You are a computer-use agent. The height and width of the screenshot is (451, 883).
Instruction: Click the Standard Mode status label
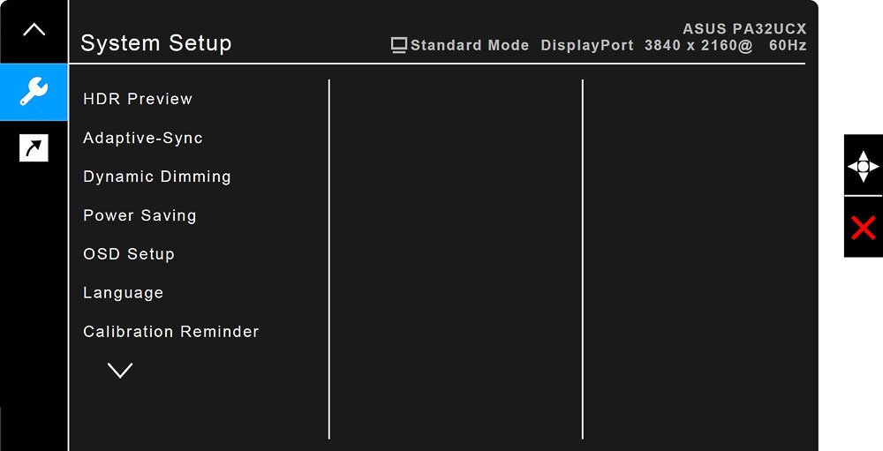[470, 46]
